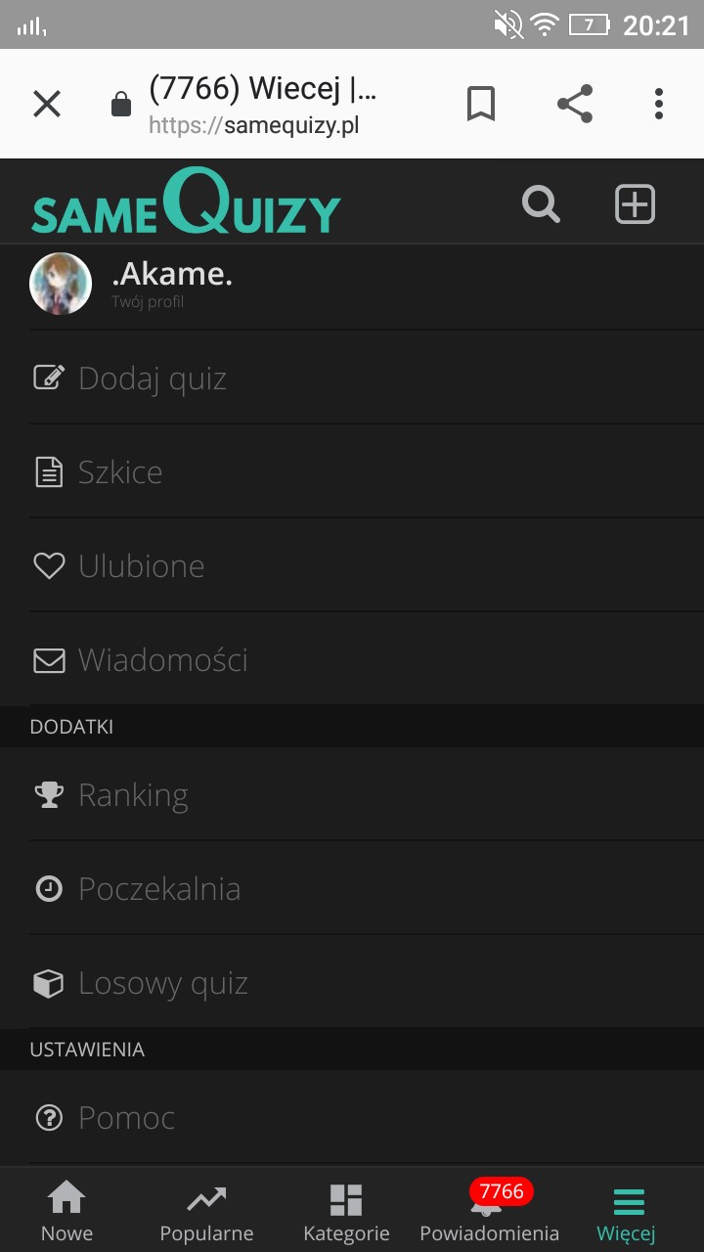This screenshot has width=704, height=1252.
Task: Switch to Popularne tab
Action: pyautogui.click(x=206, y=1211)
